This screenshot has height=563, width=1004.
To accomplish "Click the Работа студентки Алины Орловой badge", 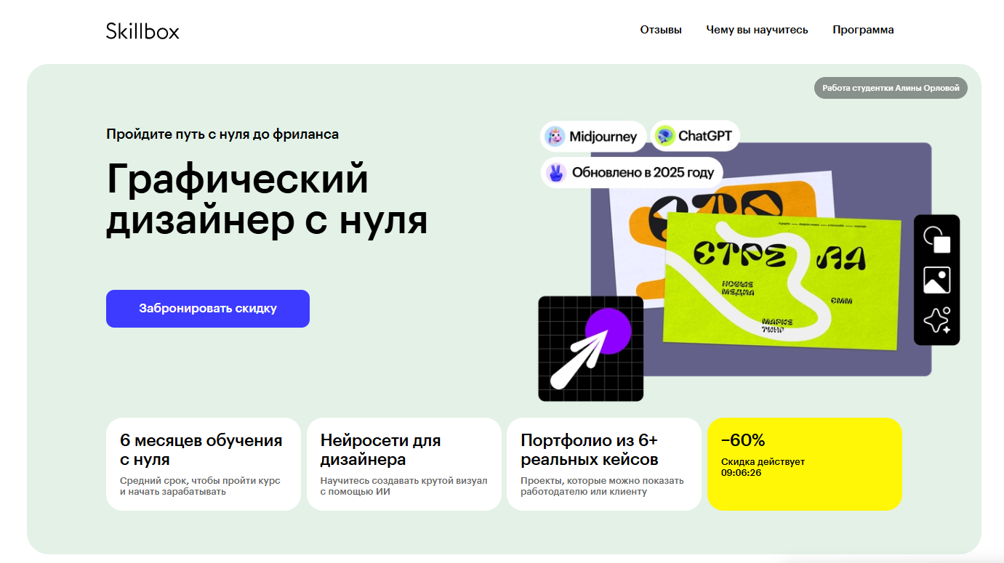I will click(891, 88).
